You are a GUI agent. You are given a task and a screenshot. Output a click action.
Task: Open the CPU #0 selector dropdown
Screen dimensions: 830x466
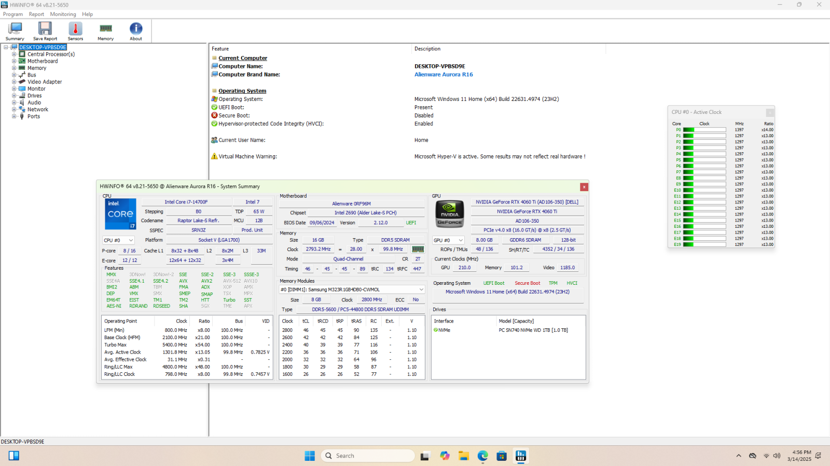click(119, 240)
